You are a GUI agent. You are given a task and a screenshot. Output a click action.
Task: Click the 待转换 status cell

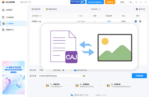[124, 22]
